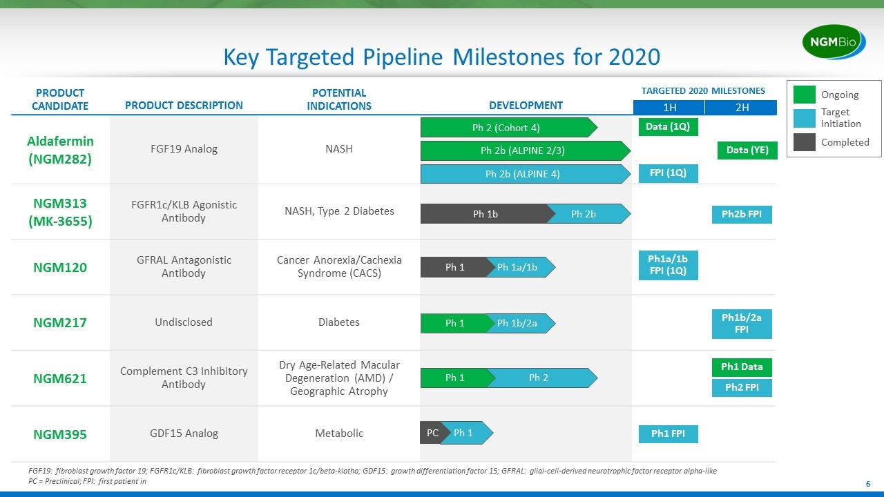This screenshot has height=497, width=884.
Task: Select the blue 'Ph 2b' bar for NGM313
Action: (588, 214)
